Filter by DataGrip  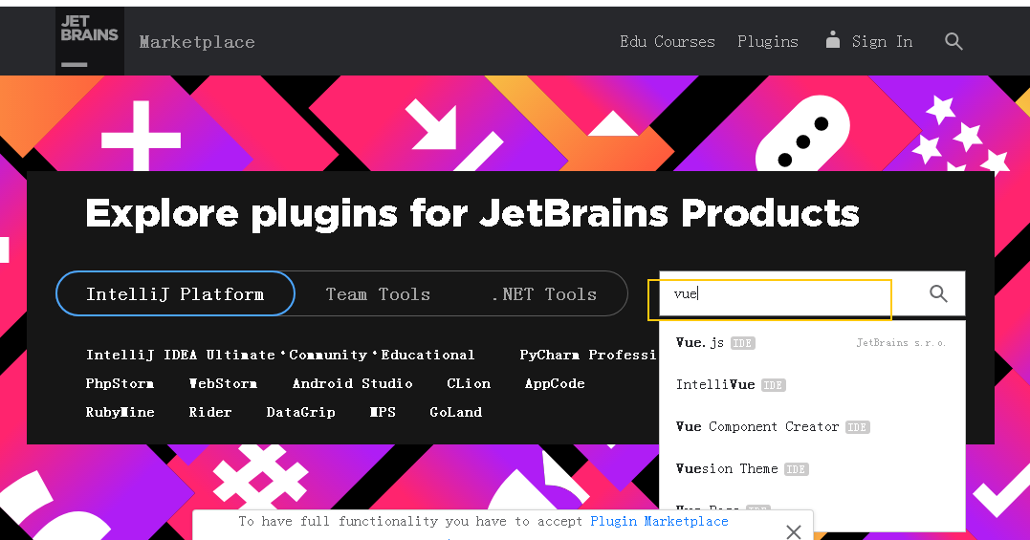point(301,413)
